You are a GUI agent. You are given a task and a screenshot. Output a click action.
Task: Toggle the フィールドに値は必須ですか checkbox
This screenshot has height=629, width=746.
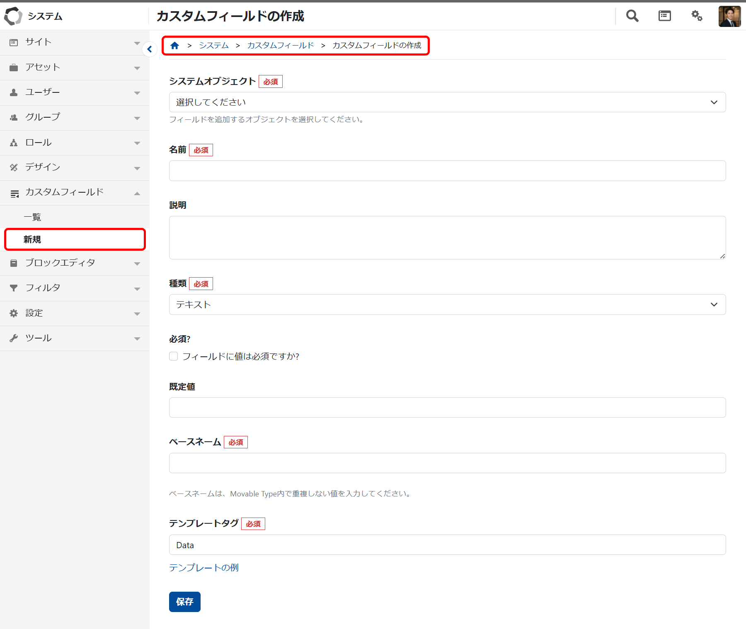[x=174, y=356]
